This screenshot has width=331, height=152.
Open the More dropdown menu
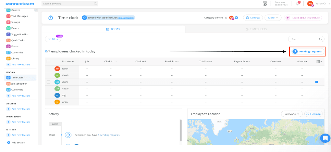[x=273, y=17]
